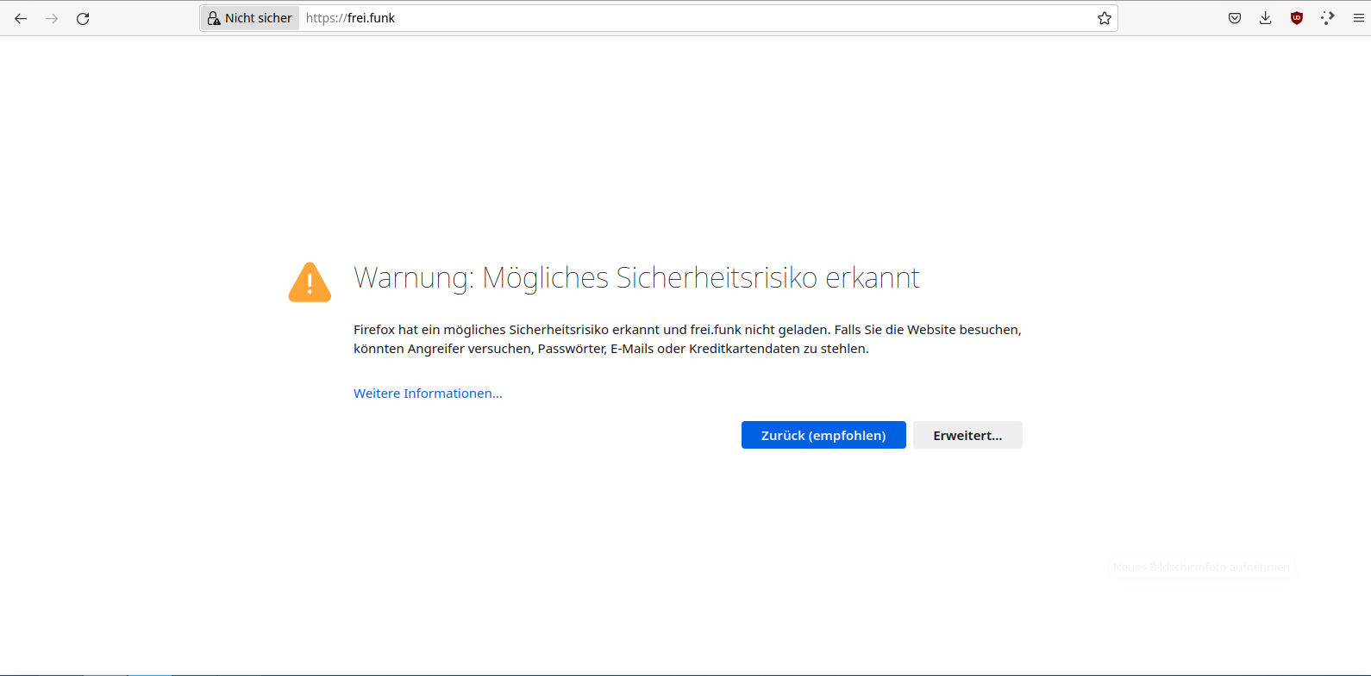Open the downloads panel
The image size is (1371, 676).
pos(1265,18)
